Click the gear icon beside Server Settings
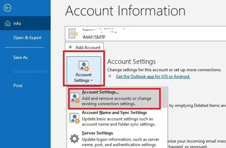Image resolution: width=226 pixels, height=148 pixels. pyautogui.click(x=74, y=139)
